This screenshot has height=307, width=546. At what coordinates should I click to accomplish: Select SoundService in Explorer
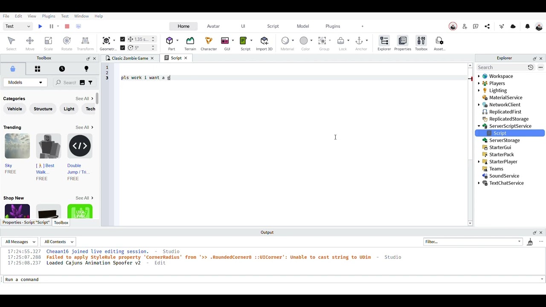(x=504, y=176)
